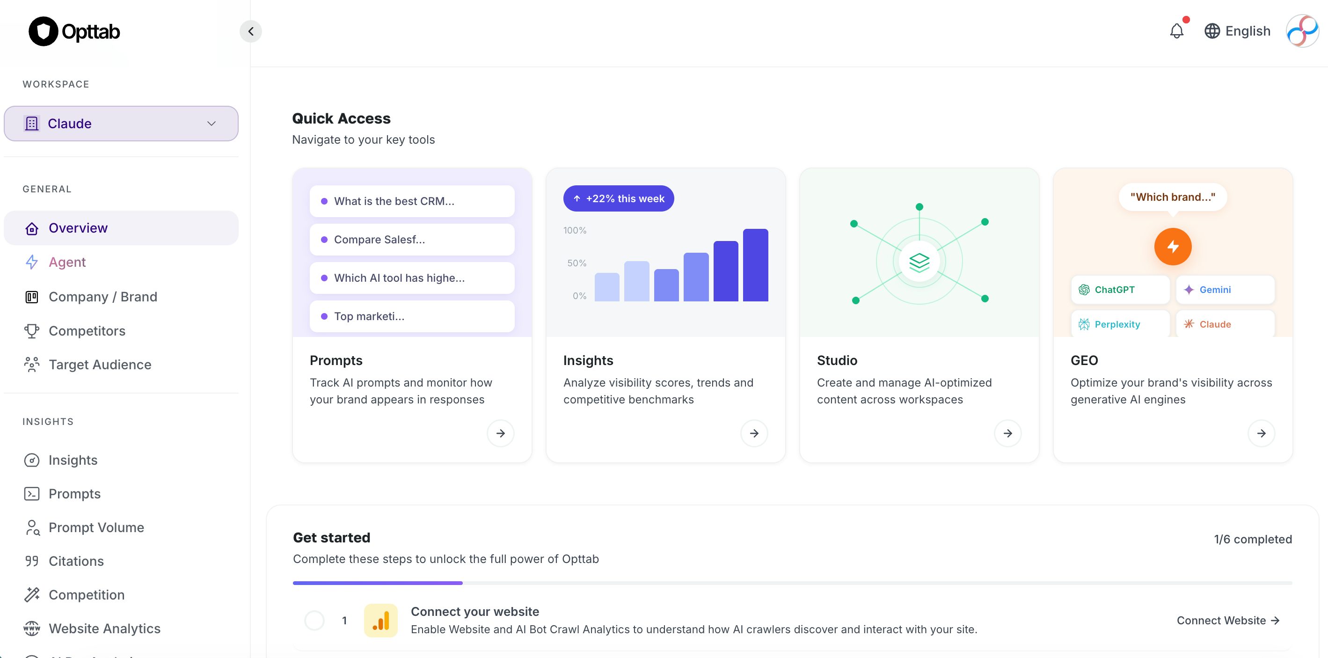Click the Opttab logo
The image size is (1328, 658).
tap(74, 31)
